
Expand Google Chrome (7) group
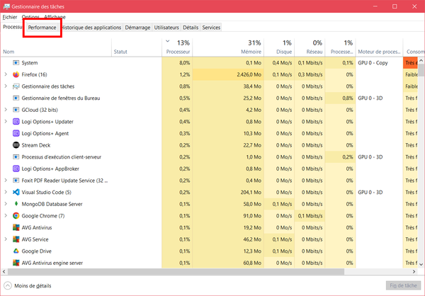pos(6,216)
